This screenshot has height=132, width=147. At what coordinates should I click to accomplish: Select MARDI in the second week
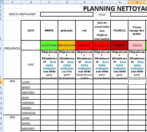[x=31, y=123]
